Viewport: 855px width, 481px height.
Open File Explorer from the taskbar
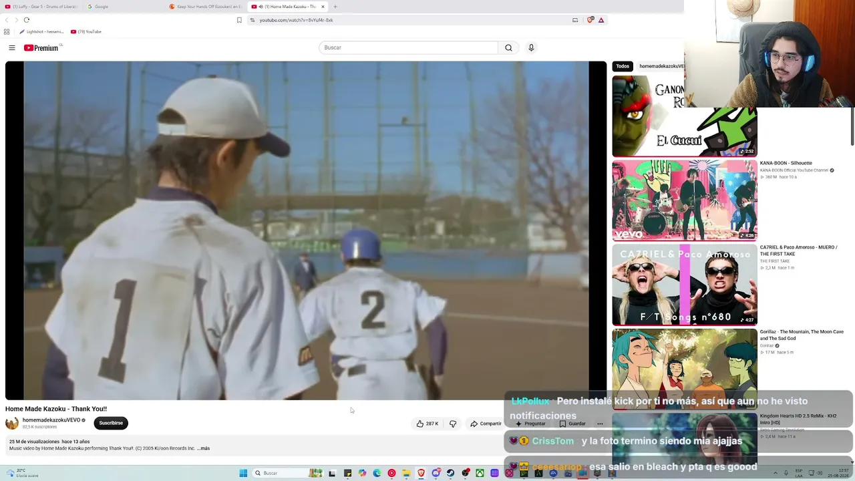pos(406,473)
